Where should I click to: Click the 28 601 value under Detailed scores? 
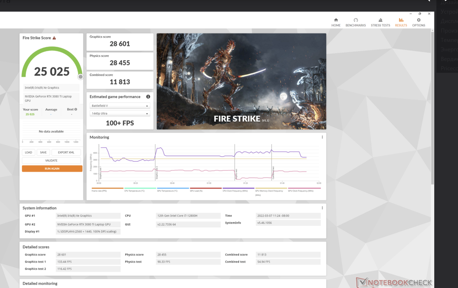[x=88, y=255]
